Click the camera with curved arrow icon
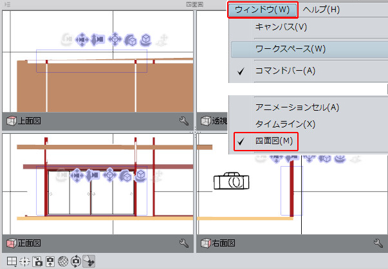The width and height of the screenshot is (388, 269). coord(37,261)
